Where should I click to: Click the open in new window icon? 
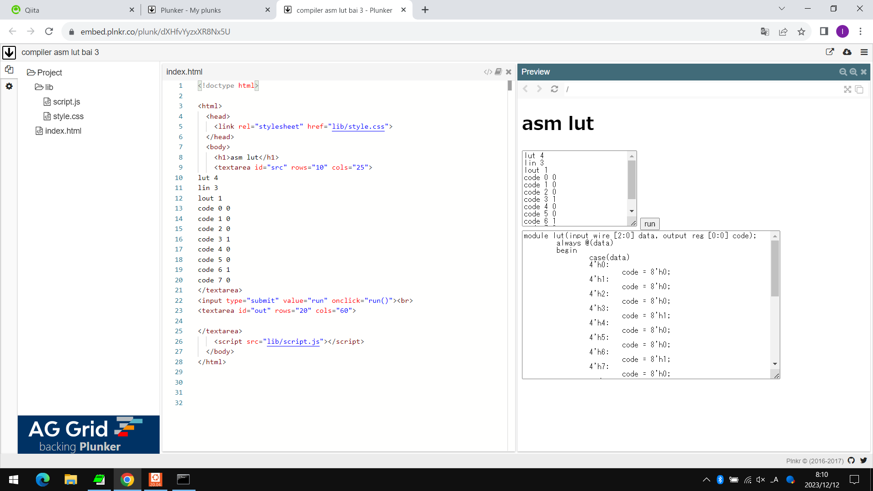tap(830, 52)
